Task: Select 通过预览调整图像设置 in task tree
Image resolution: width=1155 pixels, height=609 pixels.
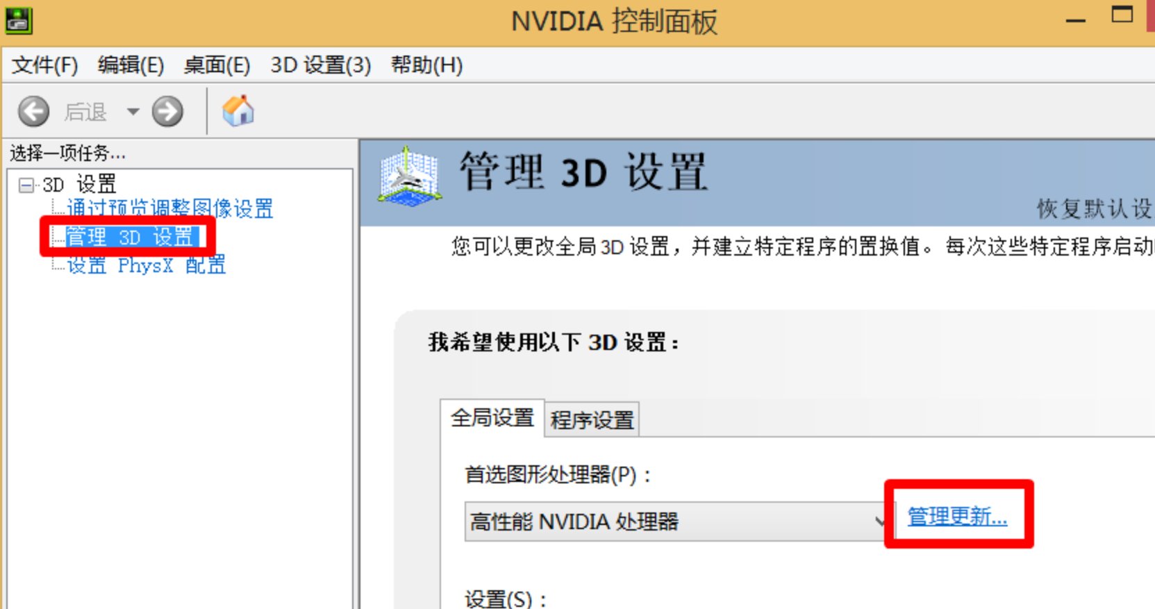Action: tap(169, 208)
